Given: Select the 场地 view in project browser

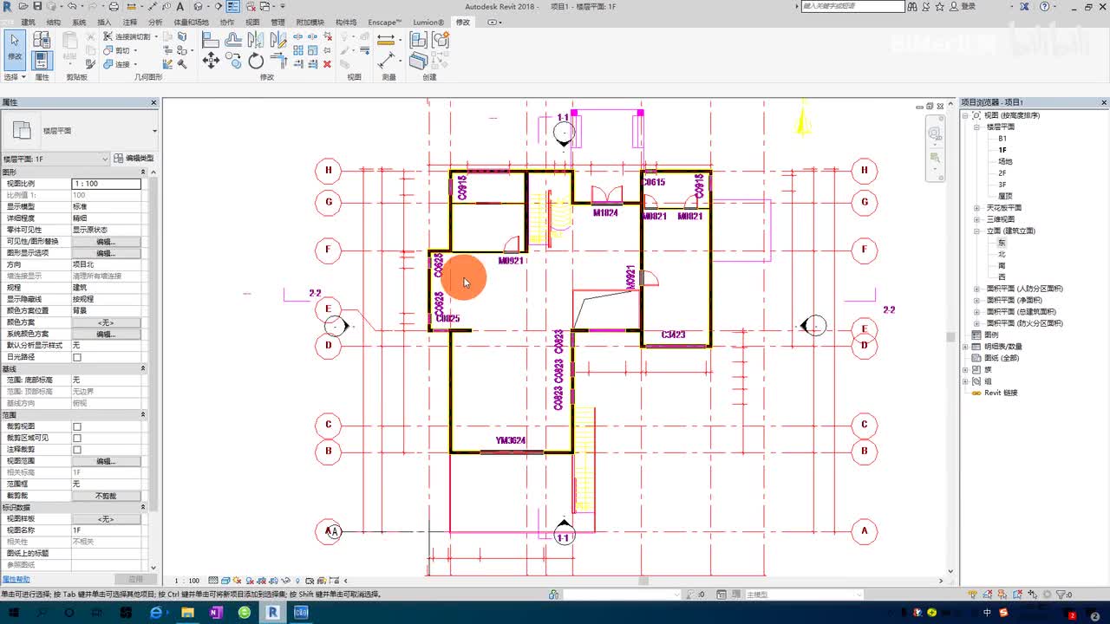Looking at the screenshot, I should click(x=1005, y=161).
